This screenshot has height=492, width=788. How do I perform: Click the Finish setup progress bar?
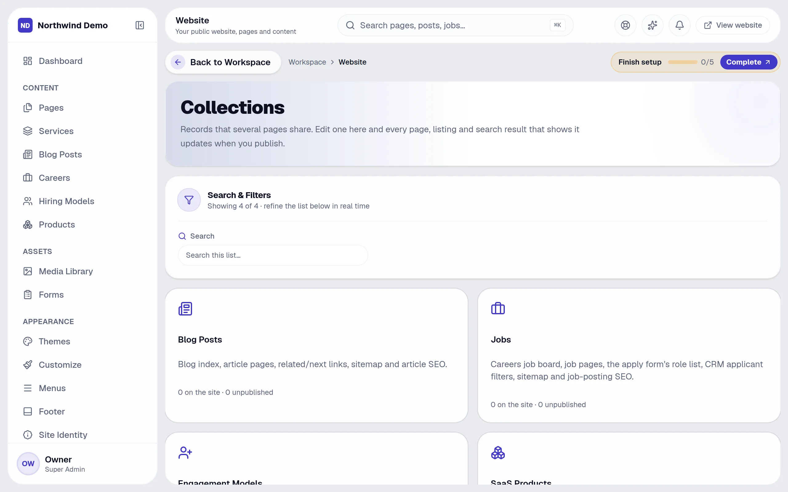pos(682,62)
